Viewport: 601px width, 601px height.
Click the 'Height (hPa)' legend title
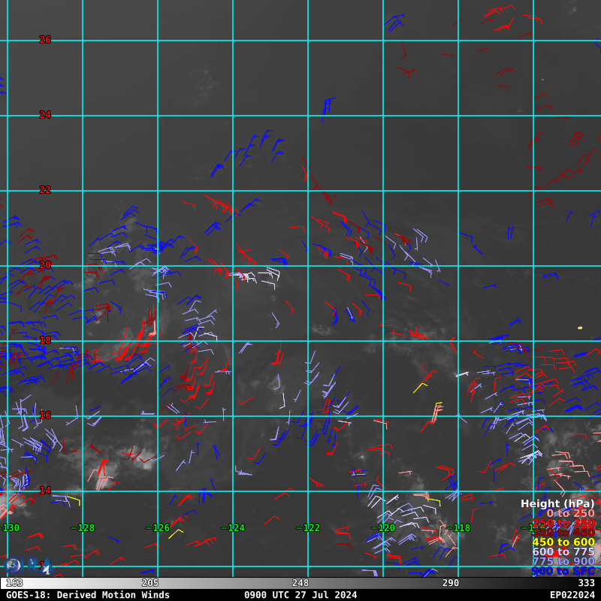pyautogui.click(x=557, y=503)
